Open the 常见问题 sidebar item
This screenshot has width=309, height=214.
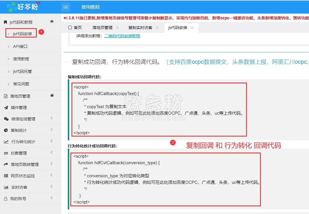click(21, 84)
